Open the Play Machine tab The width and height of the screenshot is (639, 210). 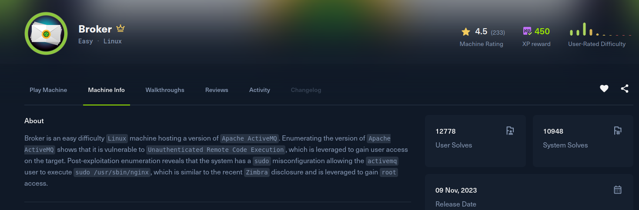(x=48, y=90)
